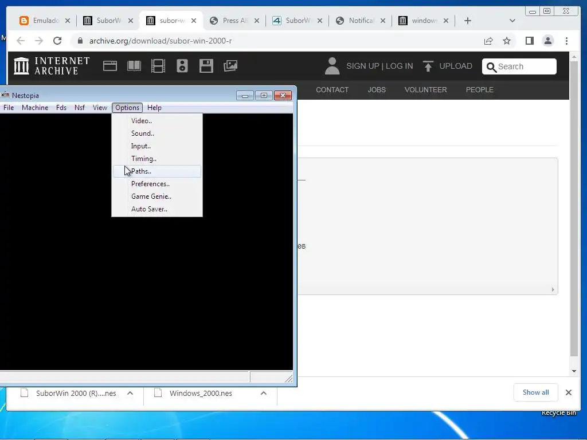Click Show all downloads button
Viewport: 587px width, 440px height.
(536, 392)
